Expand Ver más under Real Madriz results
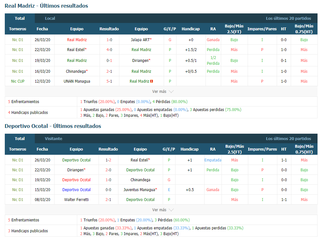 click(x=163, y=91)
